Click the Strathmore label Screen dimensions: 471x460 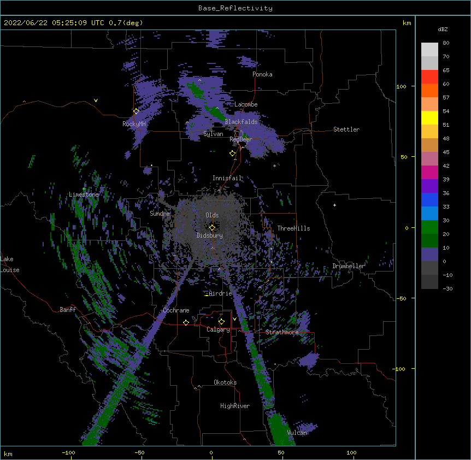click(x=282, y=332)
